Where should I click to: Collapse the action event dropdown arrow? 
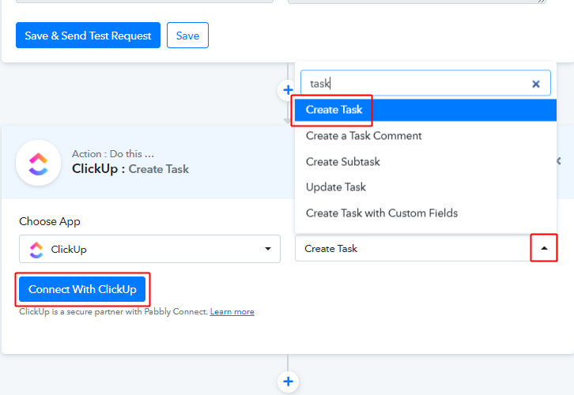click(544, 248)
